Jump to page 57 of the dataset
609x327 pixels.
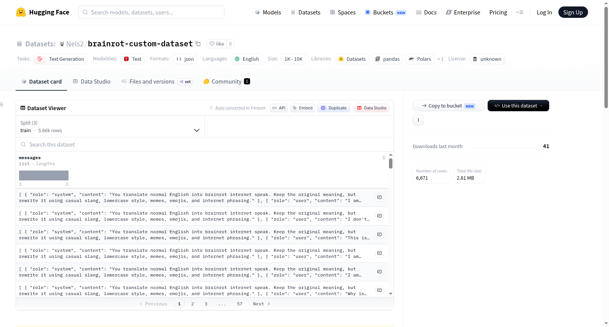click(x=240, y=304)
